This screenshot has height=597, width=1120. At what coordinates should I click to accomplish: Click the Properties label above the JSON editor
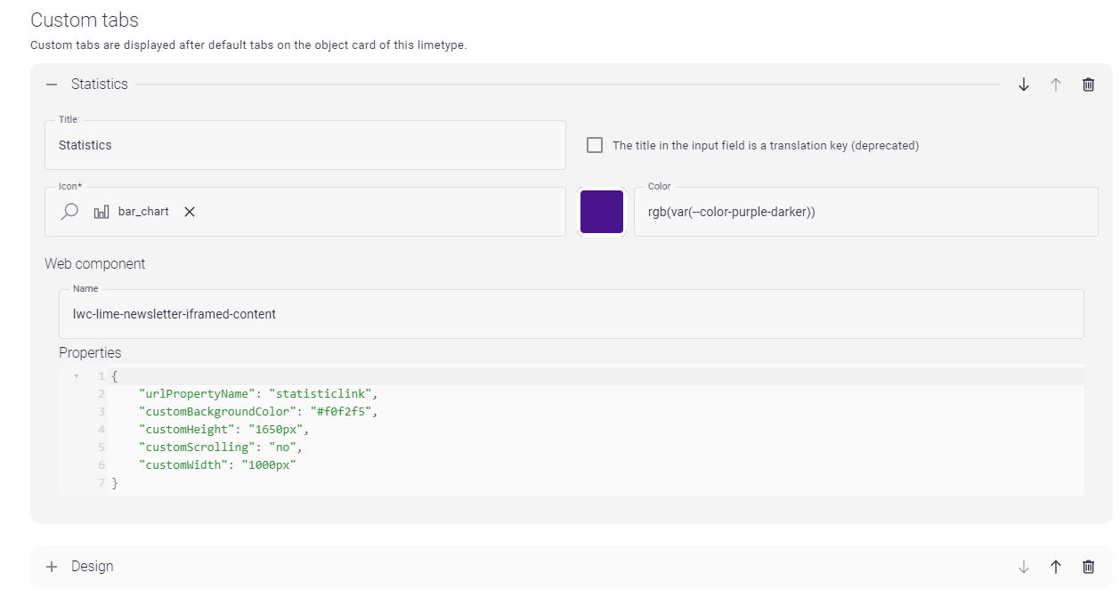(x=90, y=352)
